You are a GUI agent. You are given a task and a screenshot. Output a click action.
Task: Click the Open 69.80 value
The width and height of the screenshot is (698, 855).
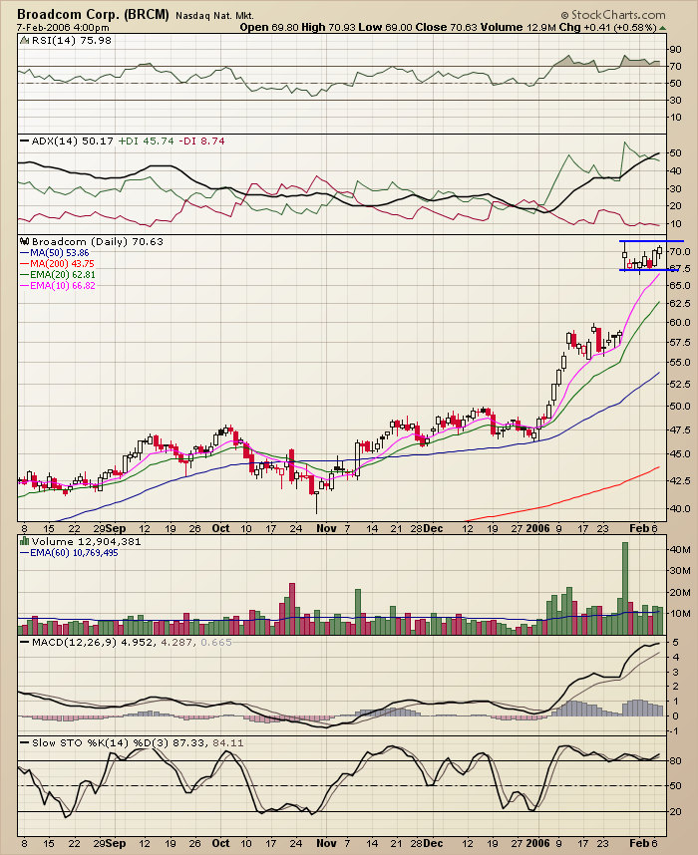tap(269, 27)
